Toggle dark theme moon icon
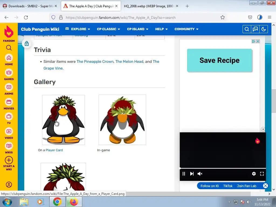This screenshot has width=276, height=207. 264,29
